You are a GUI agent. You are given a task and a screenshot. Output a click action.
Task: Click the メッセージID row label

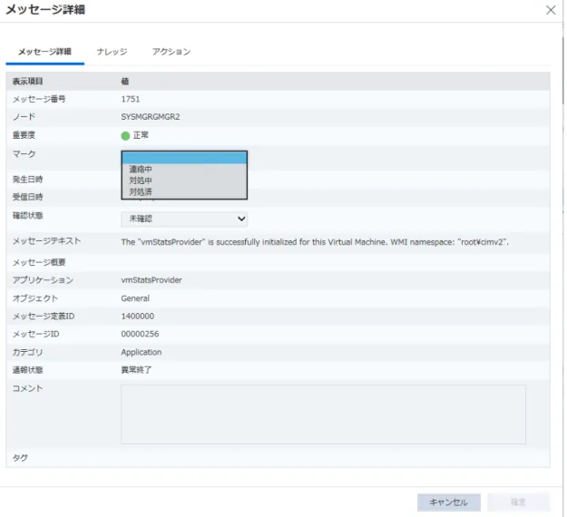point(35,334)
